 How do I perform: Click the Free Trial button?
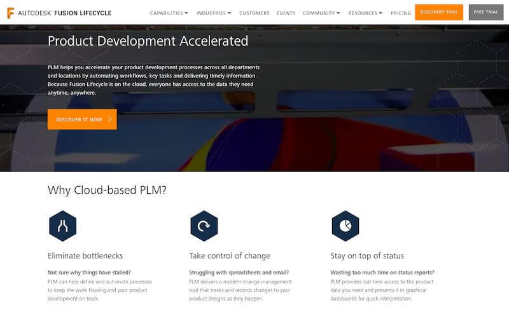[x=486, y=12]
